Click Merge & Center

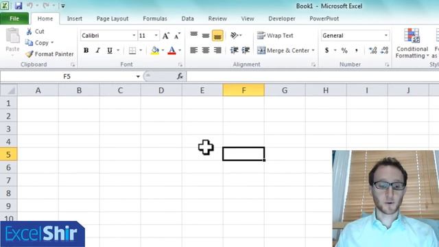tap(283, 50)
